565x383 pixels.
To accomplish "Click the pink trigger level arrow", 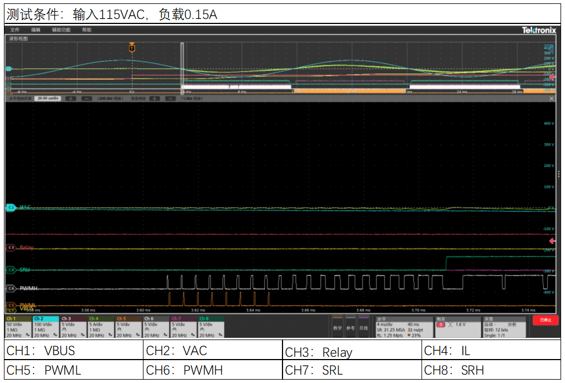I will point(552,241).
